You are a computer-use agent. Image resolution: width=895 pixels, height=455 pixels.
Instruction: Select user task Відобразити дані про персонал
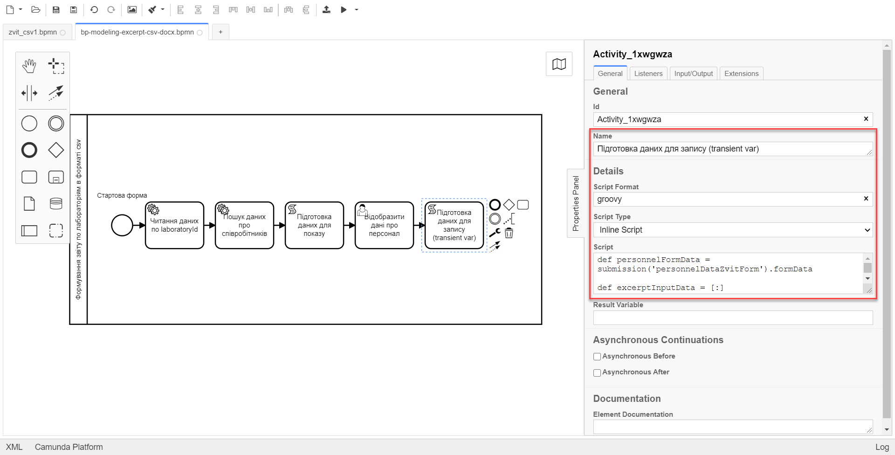pos(384,225)
